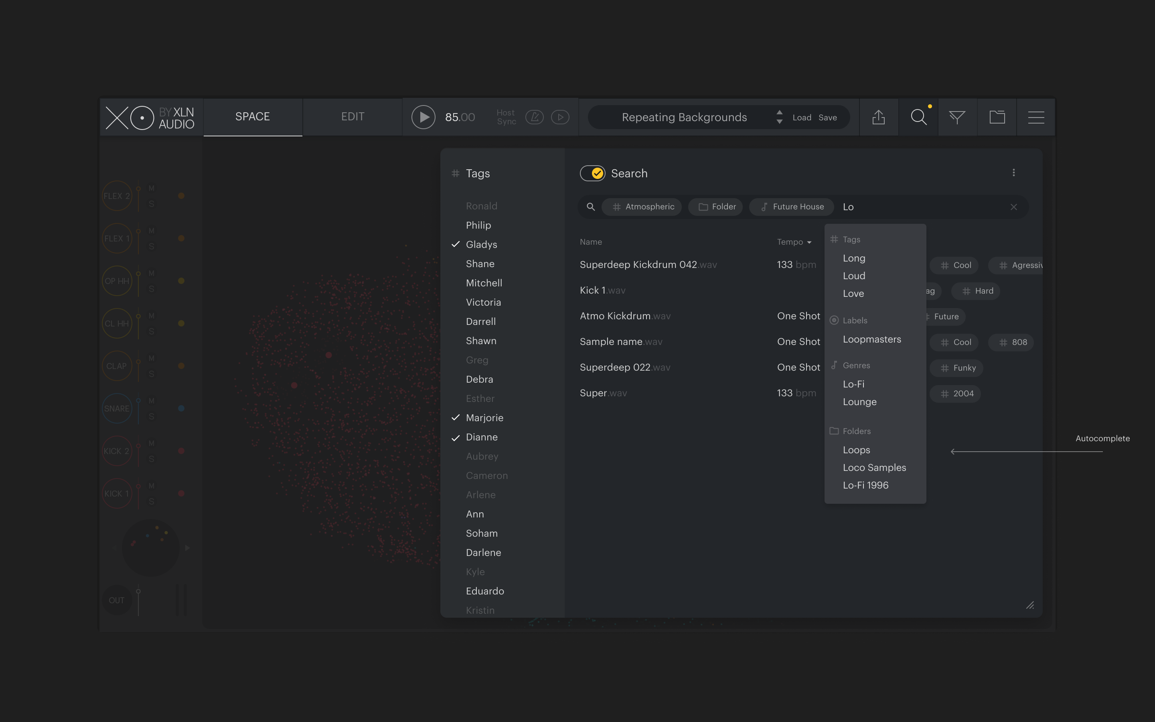The width and height of the screenshot is (1155, 722).
Task: Toggle the Search switch off
Action: (x=592, y=173)
